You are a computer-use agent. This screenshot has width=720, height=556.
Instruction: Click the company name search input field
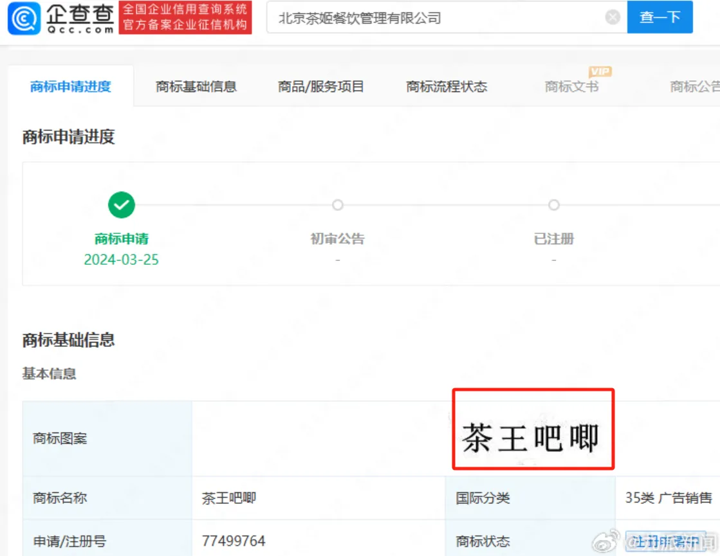[438, 18]
